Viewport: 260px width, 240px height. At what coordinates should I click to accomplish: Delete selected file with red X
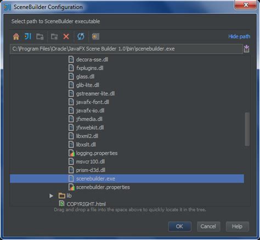[x=66, y=36]
